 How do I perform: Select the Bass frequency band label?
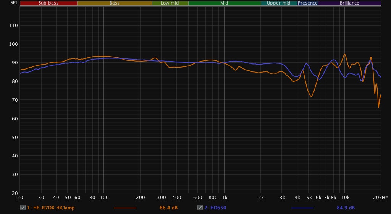[x=115, y=3]
